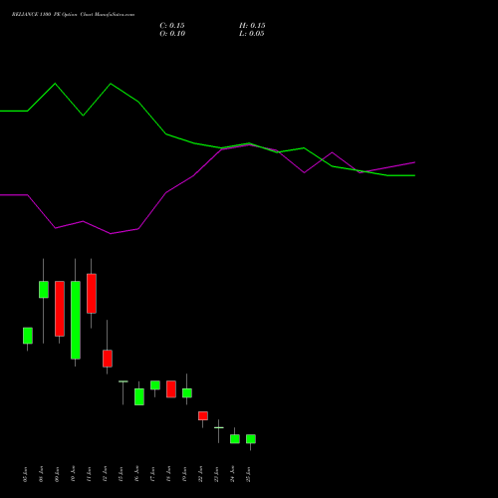Screen dimensions: 498x498
Task: Click the doji candle above 13 Jun
Action: (124, 381)
